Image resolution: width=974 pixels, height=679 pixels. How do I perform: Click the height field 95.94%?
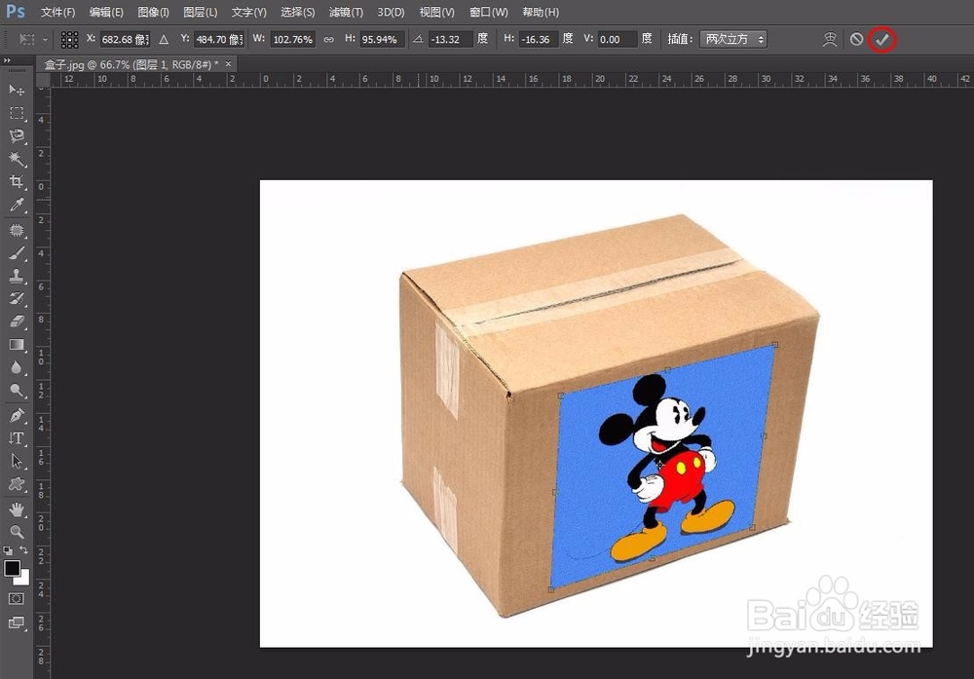click(x=382, y=40)
